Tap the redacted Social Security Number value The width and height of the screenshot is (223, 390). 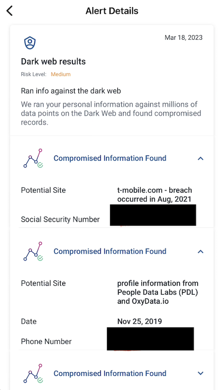click(x=153, y=215)
